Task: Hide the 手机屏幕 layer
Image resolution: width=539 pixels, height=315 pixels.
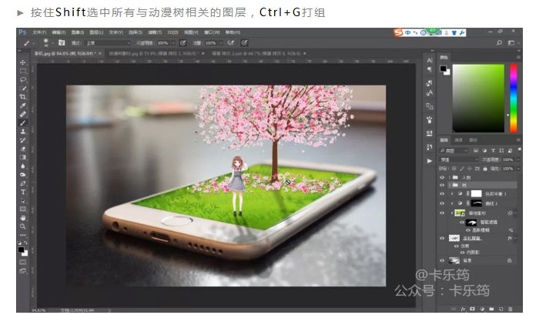Action: click(x=442, y=238)
